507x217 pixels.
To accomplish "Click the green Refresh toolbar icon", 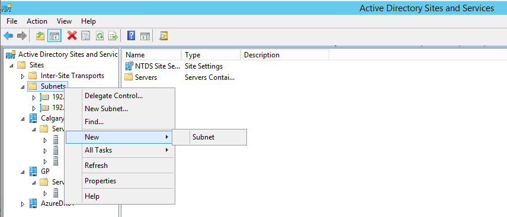I will [100, 35].
